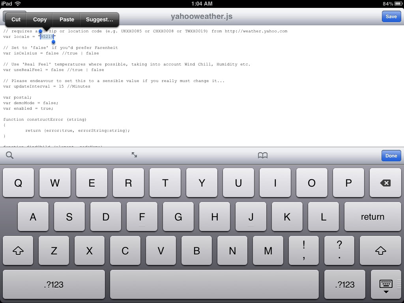Tap the line 'var isCelsius = false'
The height and width of the screenshot is (303, 404).
51,53
